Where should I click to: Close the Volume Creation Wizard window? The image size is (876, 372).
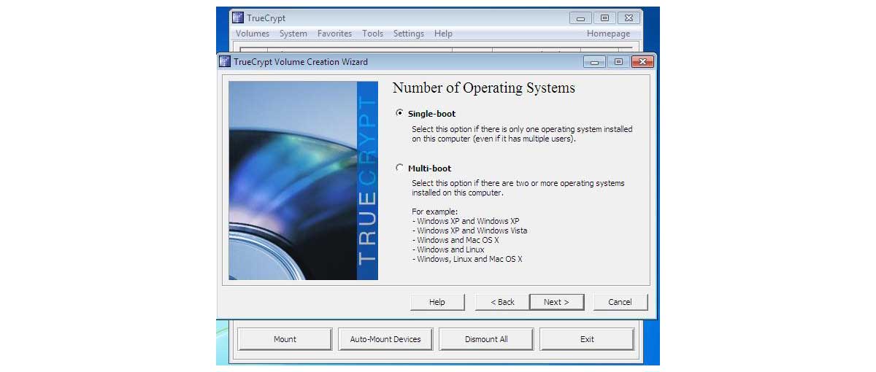tap(642, 62)
